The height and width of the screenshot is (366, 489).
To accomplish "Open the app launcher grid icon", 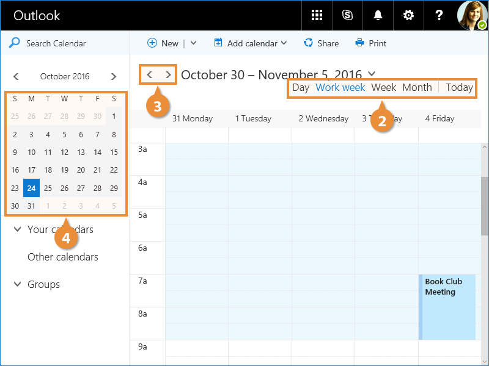I will click(x=317, y=15).
